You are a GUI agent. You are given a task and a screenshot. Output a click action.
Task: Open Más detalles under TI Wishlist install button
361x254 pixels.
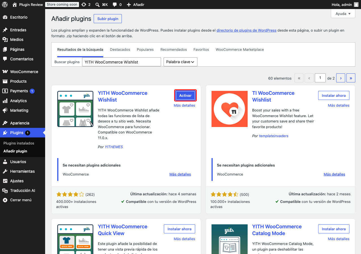339,105
